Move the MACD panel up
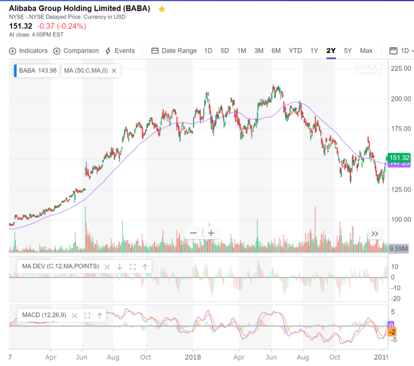The width and height of the screenshot is (414, 366). 100,316
